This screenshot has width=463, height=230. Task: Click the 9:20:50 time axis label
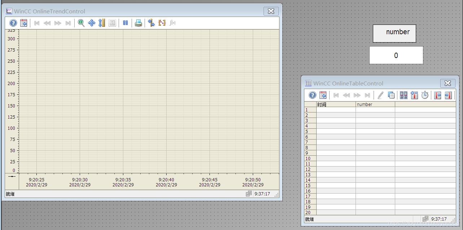(x=253, y=180)
